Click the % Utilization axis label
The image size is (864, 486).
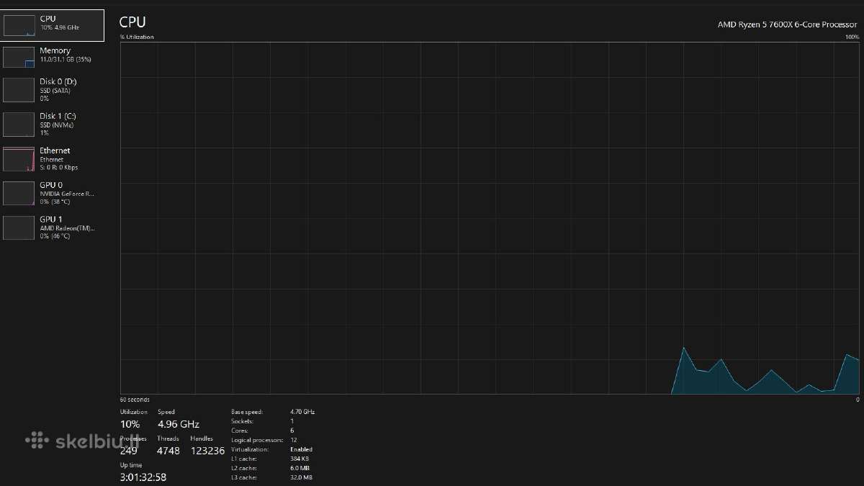pos(137,37)
